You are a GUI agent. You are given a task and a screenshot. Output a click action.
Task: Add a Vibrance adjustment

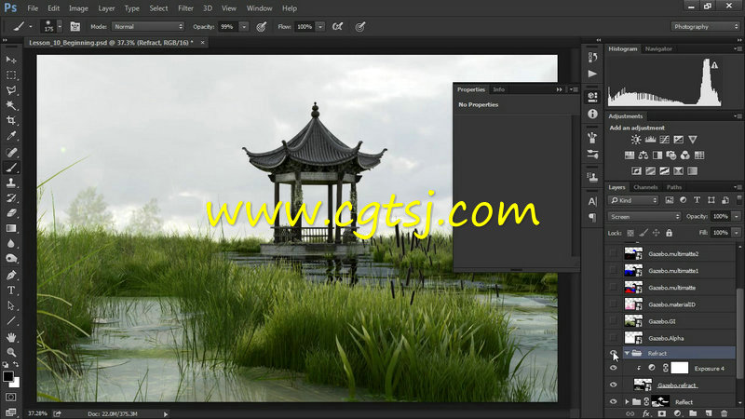click(693, 140)
